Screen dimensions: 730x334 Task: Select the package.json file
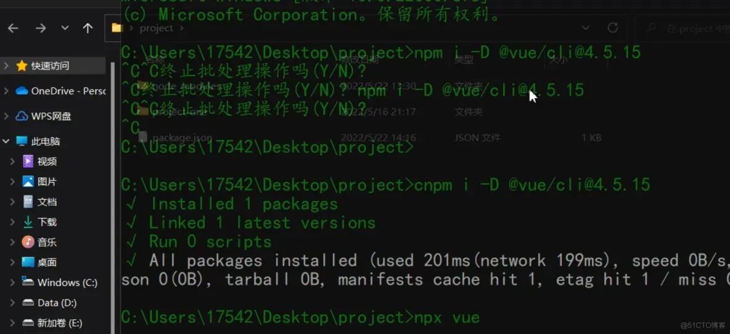coord(181,138)
